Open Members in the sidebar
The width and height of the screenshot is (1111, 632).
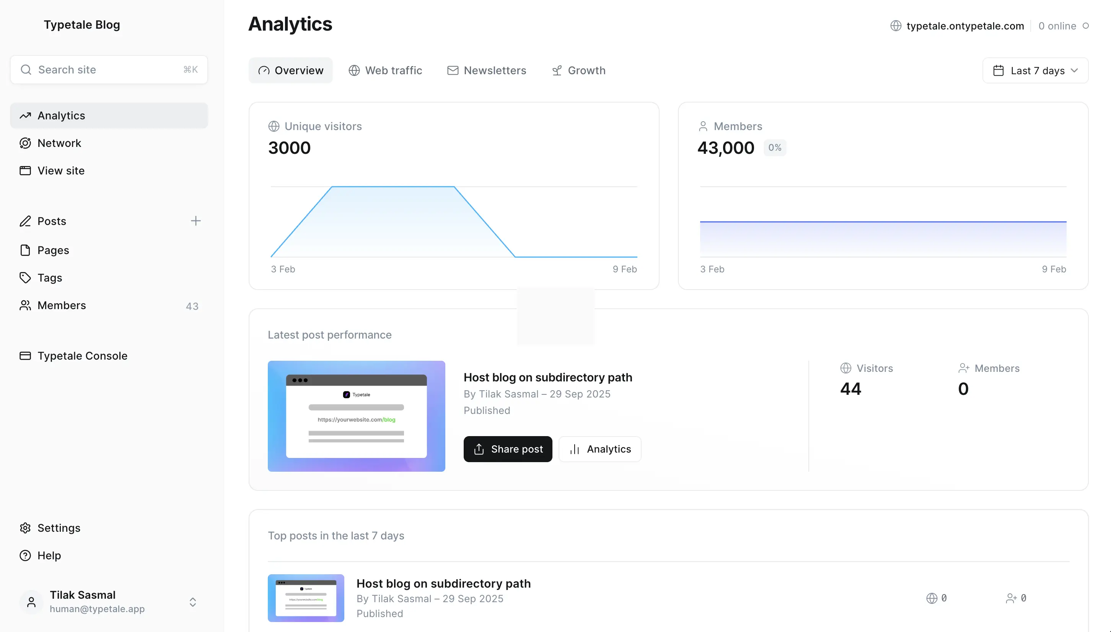62,306
